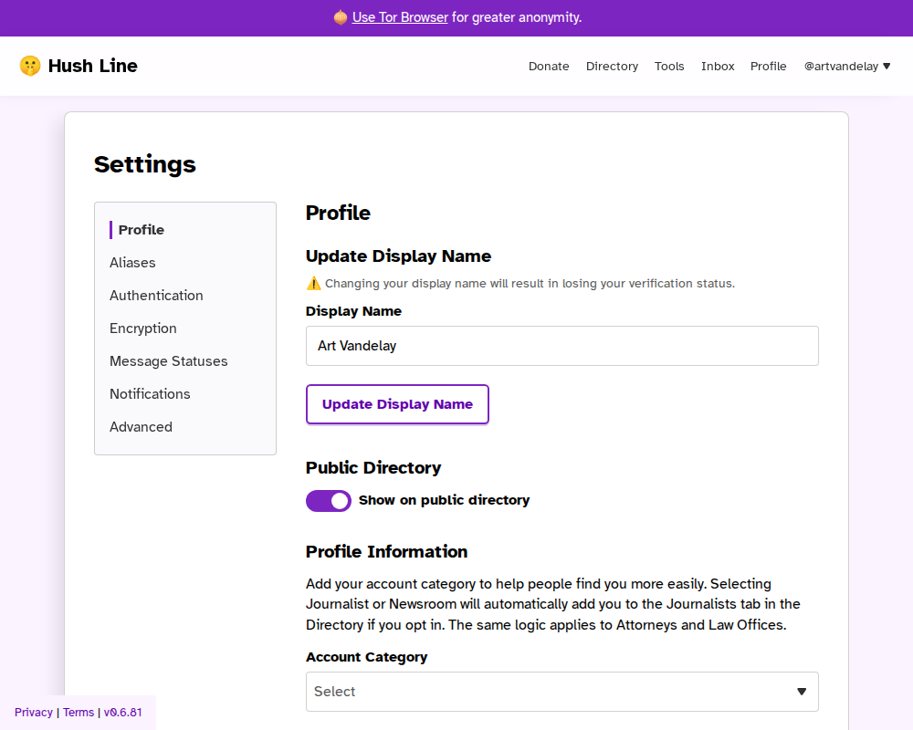Expand the @artvandelay user menu

(x=847, y=67)
